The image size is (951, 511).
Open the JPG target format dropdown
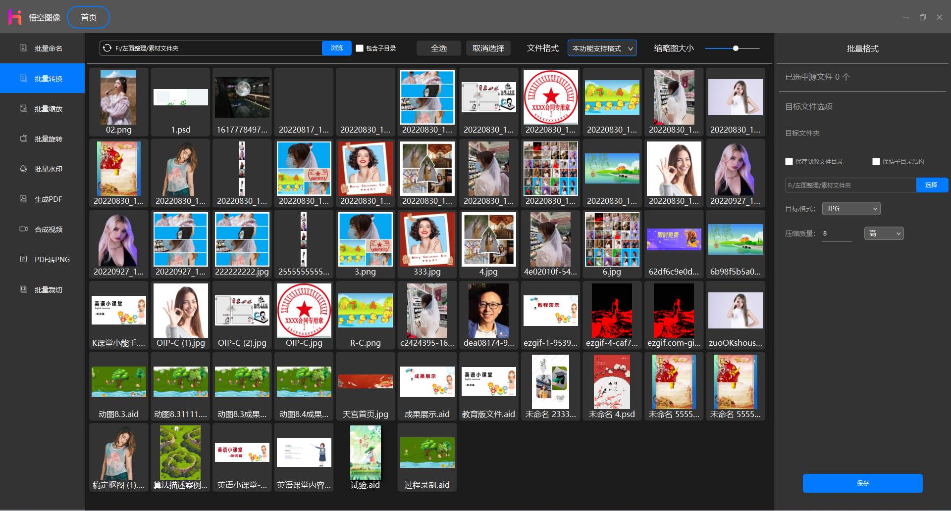point(851,209)
